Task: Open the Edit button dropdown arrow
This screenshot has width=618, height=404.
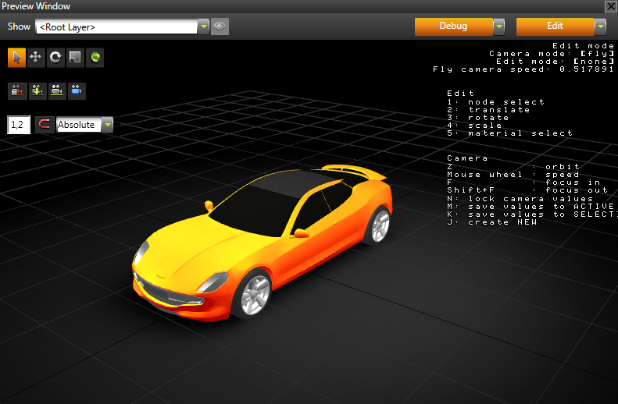Action: (600, 27)
